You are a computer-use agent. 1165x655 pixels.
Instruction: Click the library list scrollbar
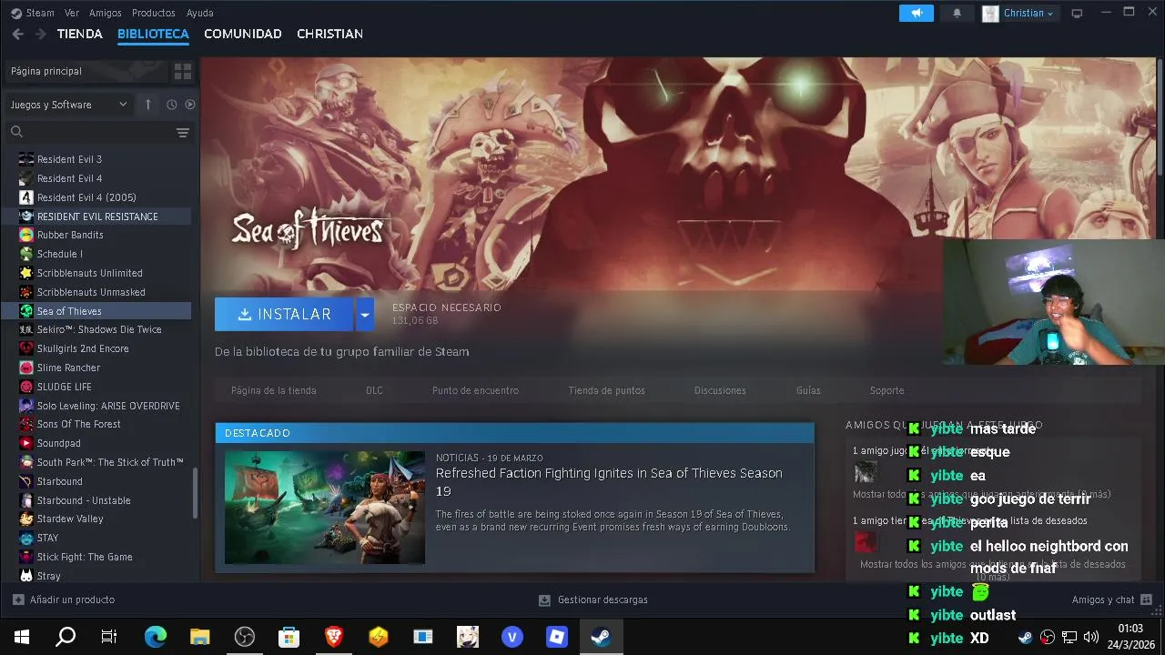[x=195, y=494]
